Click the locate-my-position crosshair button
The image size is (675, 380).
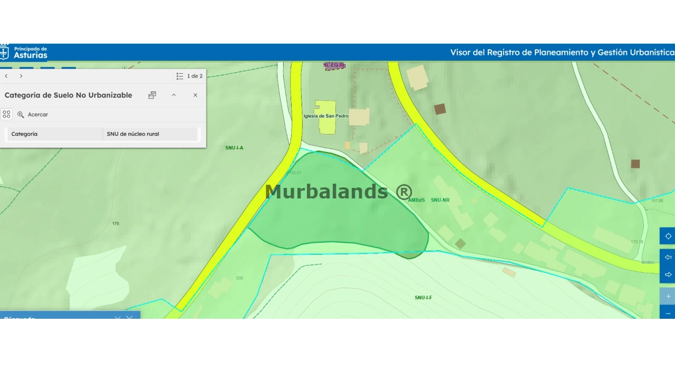click(x=668, y=236)
